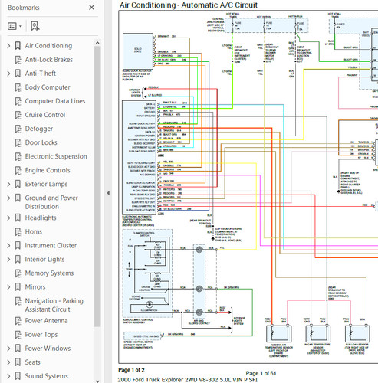Expand Ground and Power Distribution bookmark
This screenshot has height=383, width=378.
tap(8, 198)
